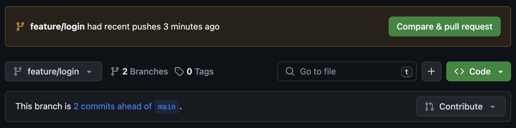The height and width of the screenshot is (128, 516).
Task: Click the t keyboard shortcut hint
Action: (407, 72)
